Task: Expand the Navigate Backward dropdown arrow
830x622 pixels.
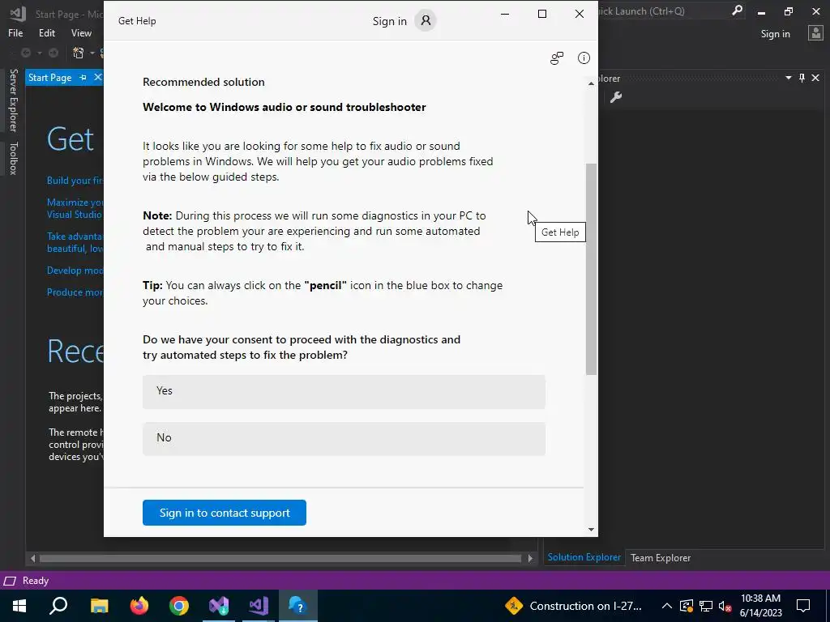Action: pyautogui.click(x=39, y=53)
